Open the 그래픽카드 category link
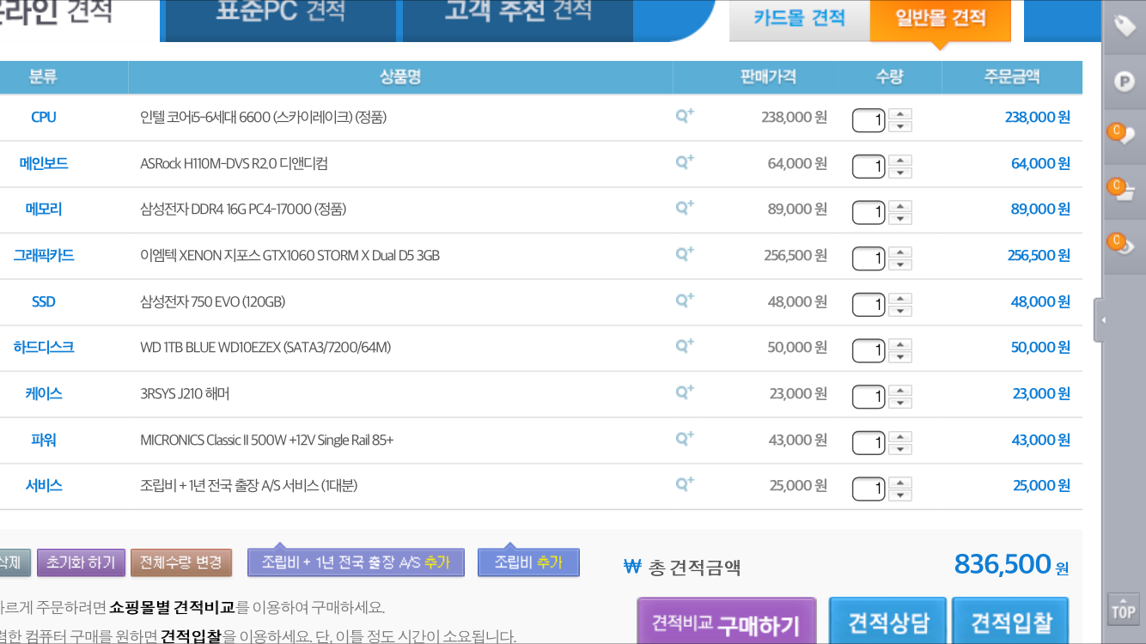The width and height of the screenshot is (1146, 644). [x=44, y=256]
